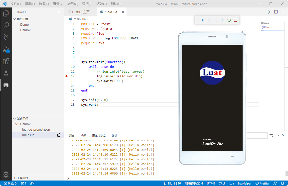The width and height of the screenshot is (288, 186).
Task: Step into in debug toolbar
Action: pyautogui.click(x=216, y=20)
